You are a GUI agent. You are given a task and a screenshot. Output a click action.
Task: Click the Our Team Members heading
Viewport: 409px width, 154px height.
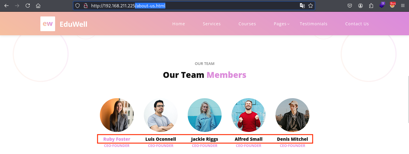coord(204,75)
